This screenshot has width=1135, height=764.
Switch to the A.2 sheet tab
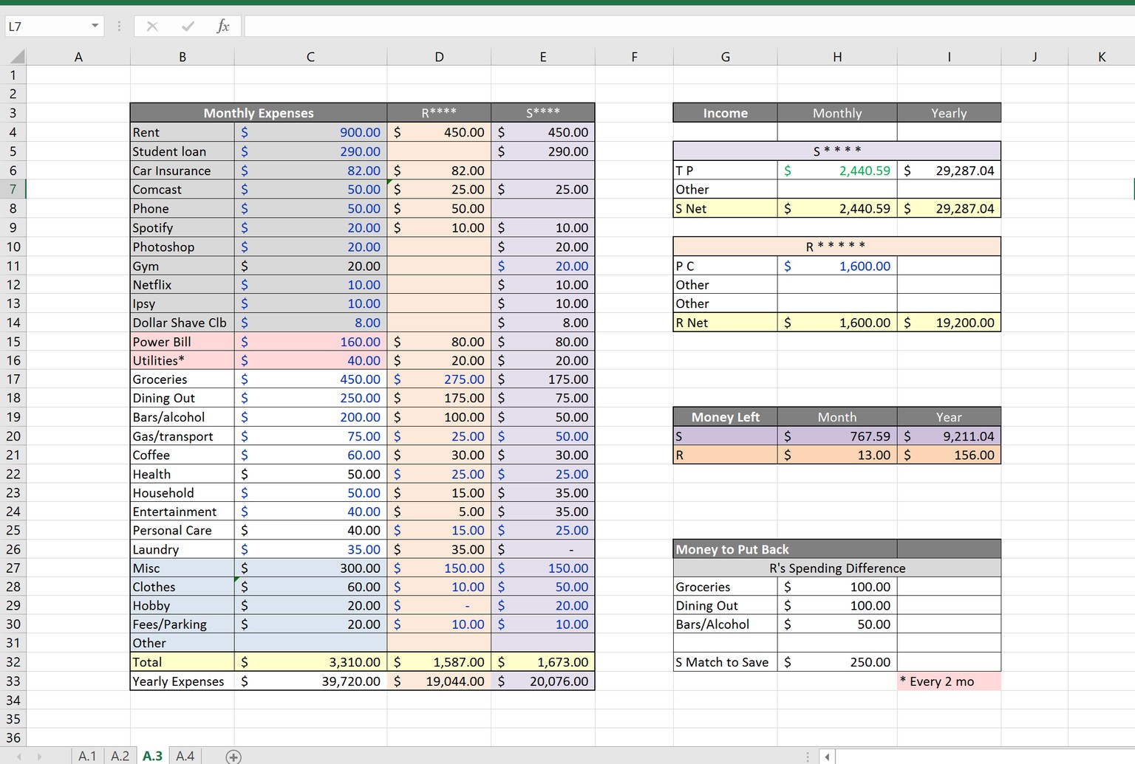(120, 756)
